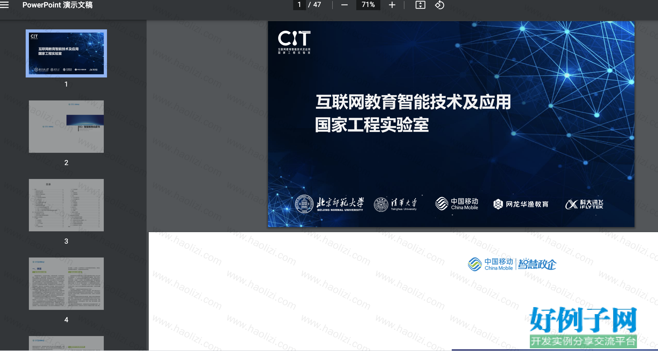Viewport: 658px width, 351px height.
Task: Click the rotate page icon
Action: click(x=439, y=5)
